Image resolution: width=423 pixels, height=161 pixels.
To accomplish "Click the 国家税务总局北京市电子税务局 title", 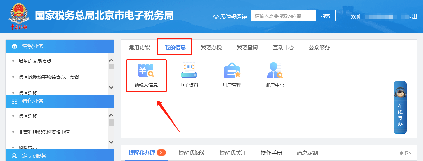I will [104, 15].
